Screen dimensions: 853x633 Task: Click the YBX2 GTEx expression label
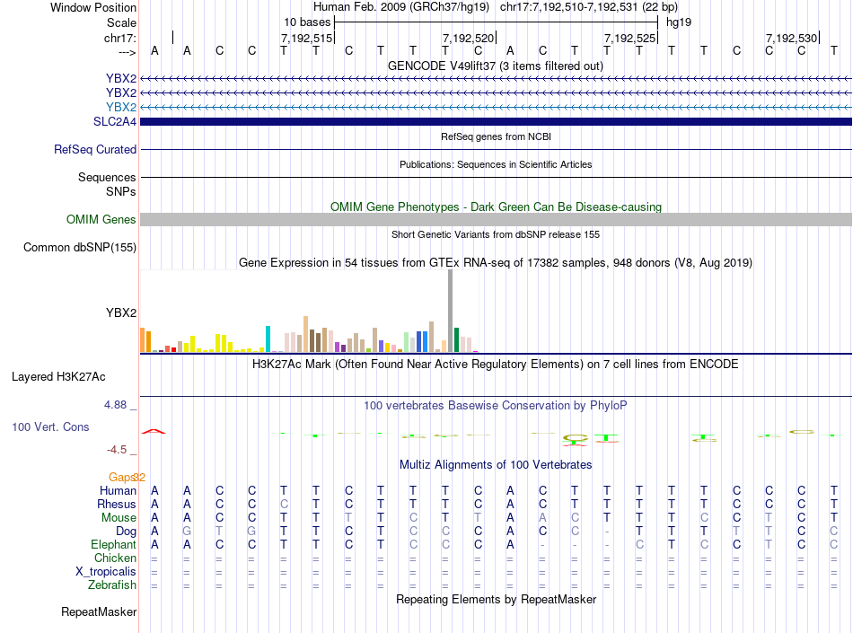pos(121,312)
